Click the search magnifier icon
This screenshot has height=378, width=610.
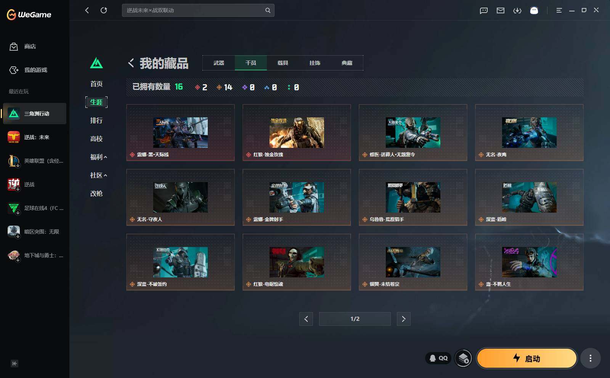point(268,10)
